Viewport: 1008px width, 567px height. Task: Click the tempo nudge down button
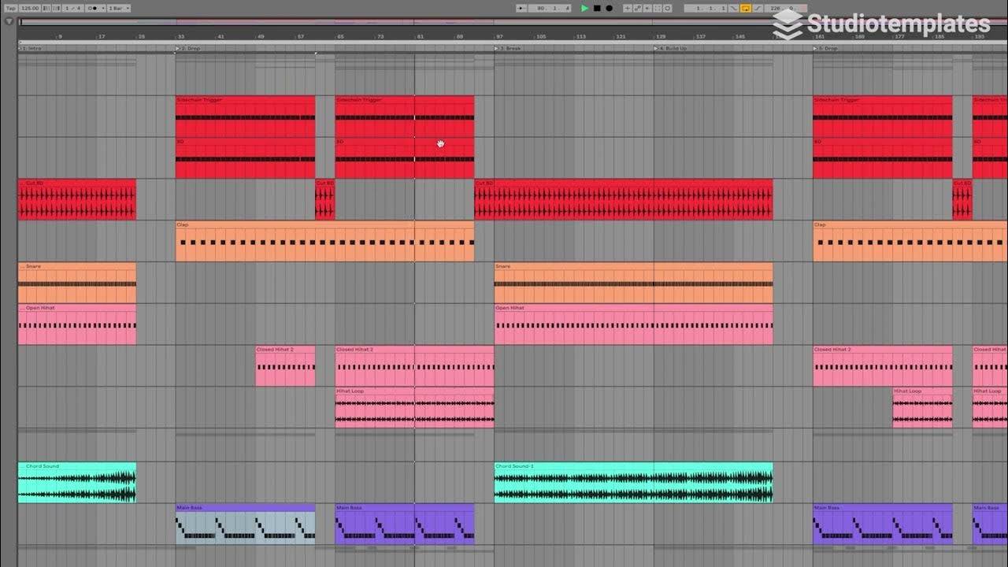point(46,8)
